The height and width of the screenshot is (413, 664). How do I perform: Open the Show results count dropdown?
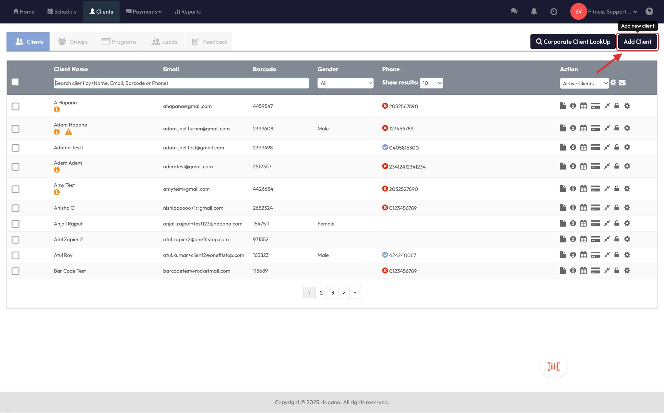tap(432, 83)
